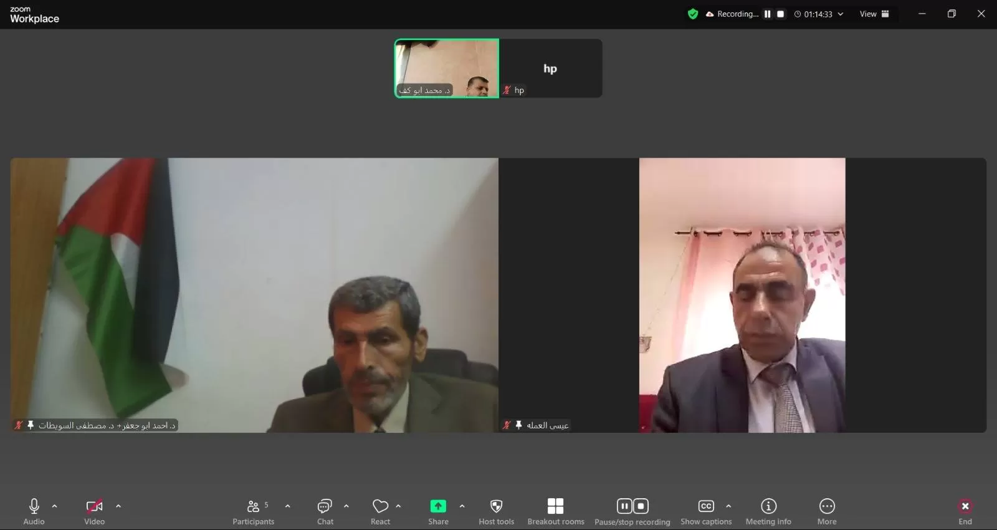
Task: Expand the Video options arrow
Action: coord(118,506)
